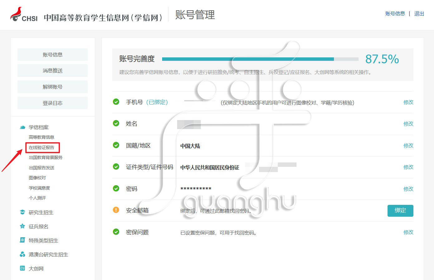Click the 特殊类型招生 book icon
The width and height of the screenshot is (434, 280).
point(22,240)
